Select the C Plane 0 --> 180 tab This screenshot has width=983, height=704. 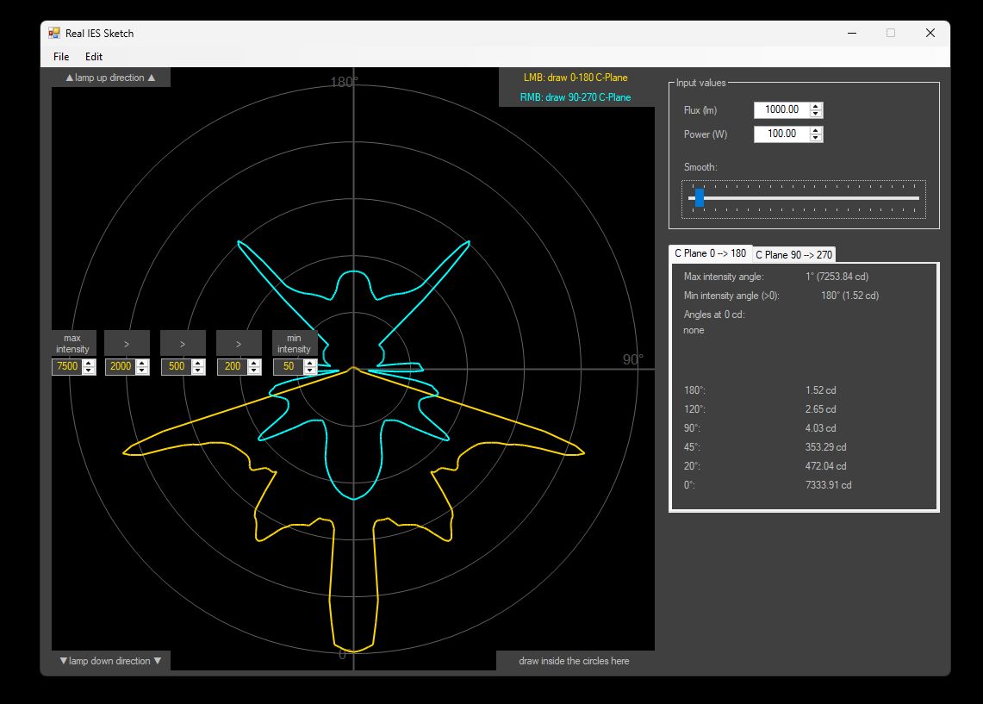pos(710,253)
